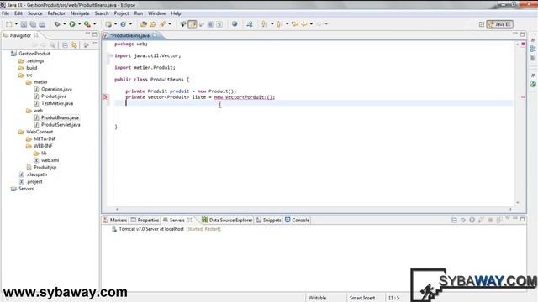Screen dimensions: 538x302
Task: Click the third icon in Servers view toolbar
Action: coord(472,220)
